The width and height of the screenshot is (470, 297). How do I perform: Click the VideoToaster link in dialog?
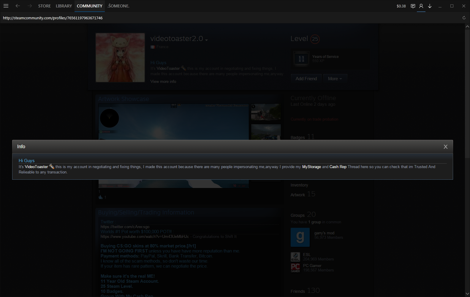coord(36,167)
